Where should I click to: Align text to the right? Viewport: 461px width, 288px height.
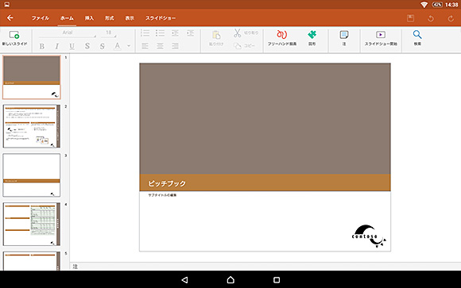pos(175,46)
